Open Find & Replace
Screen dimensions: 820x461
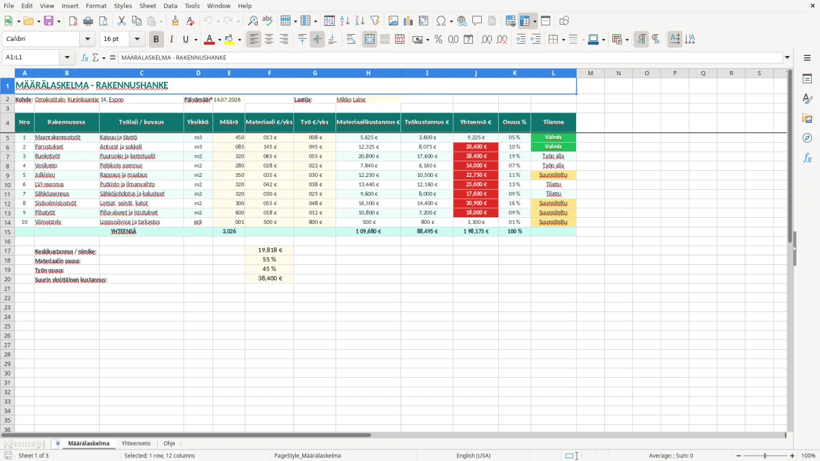253,21
